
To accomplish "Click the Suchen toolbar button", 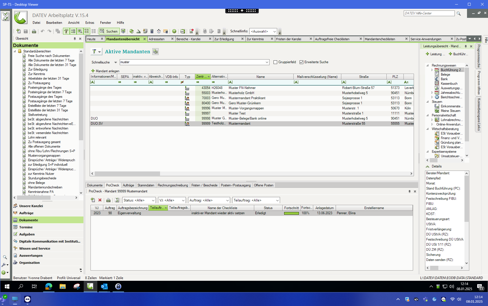I will click(x=109, y=31).
